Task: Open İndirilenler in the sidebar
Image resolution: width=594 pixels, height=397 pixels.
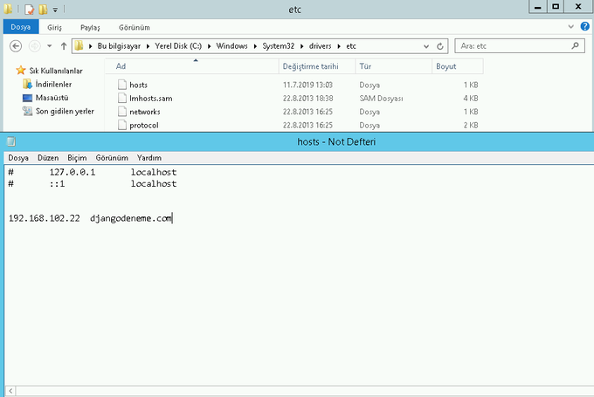Action: tap(53, 84)
